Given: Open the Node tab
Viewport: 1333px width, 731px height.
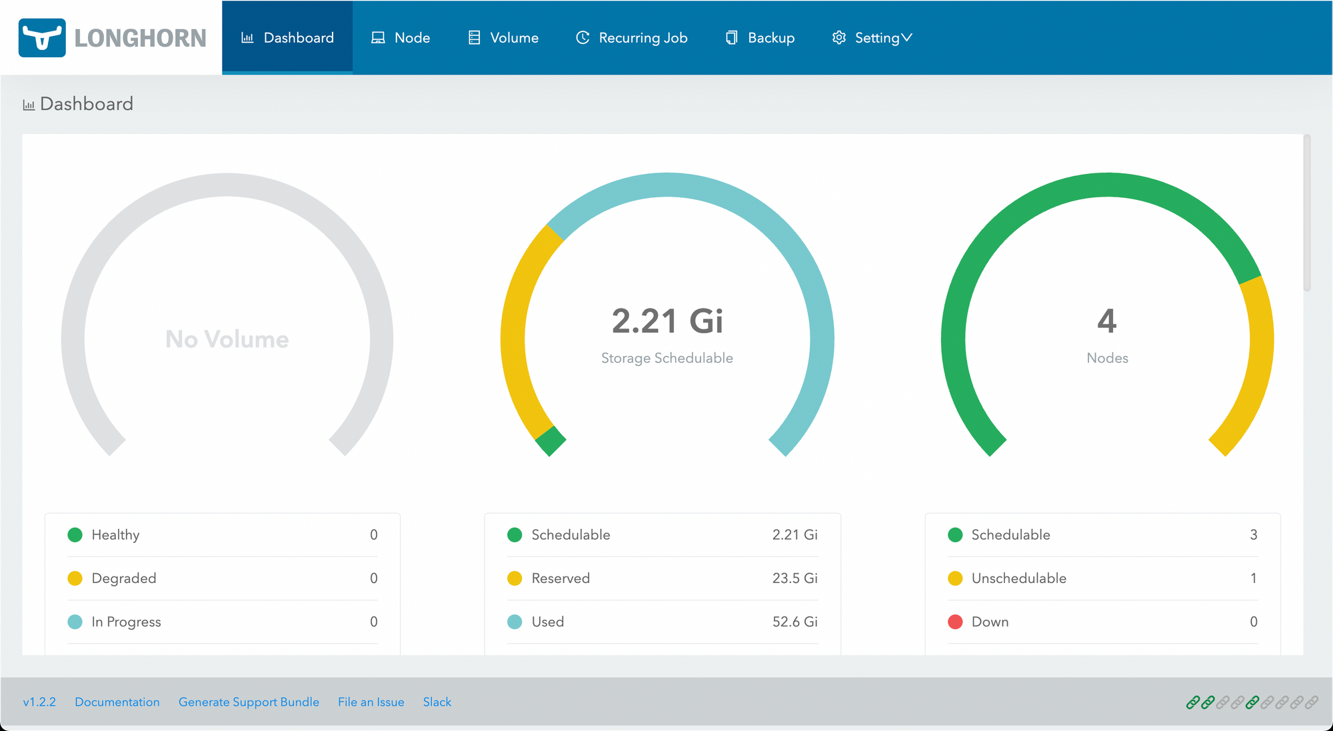Looking at the screenshot, I should [401, 38].
